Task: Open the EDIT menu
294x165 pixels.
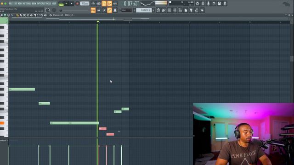Action: [x=15, y=3]
